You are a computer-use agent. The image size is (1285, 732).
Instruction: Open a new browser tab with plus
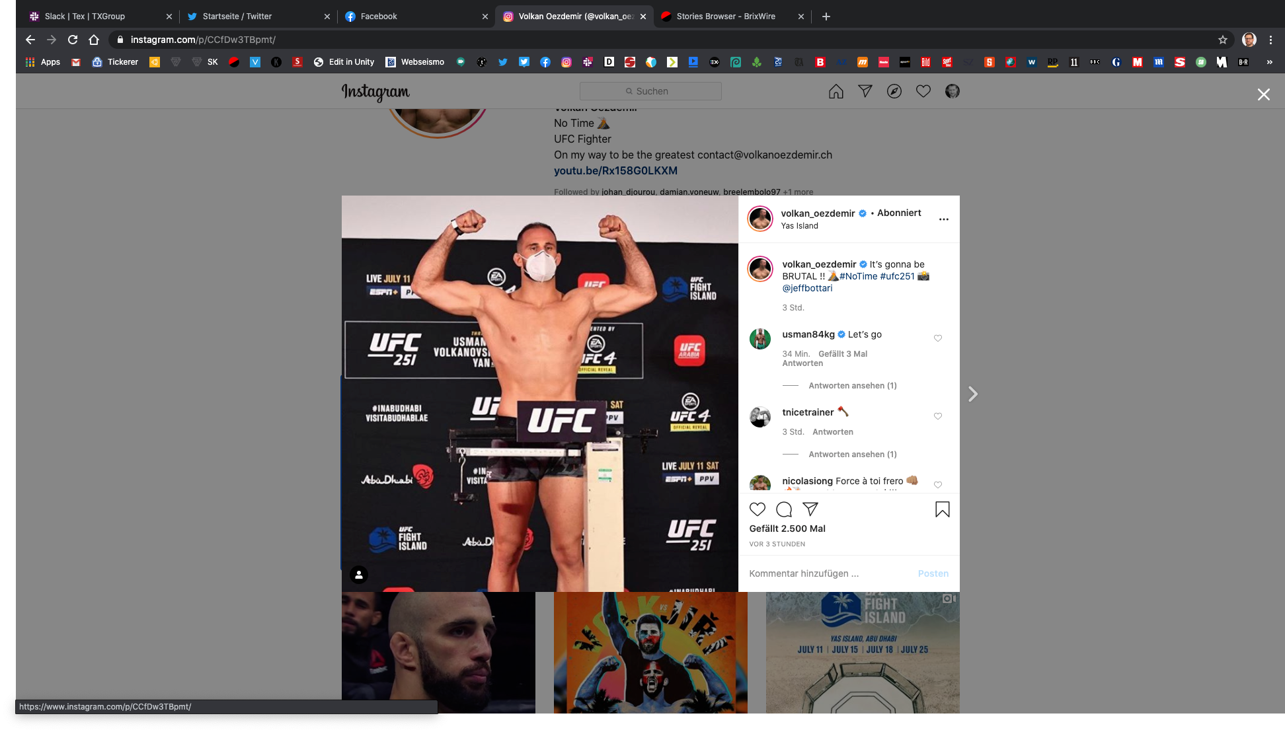pos(826,17)
